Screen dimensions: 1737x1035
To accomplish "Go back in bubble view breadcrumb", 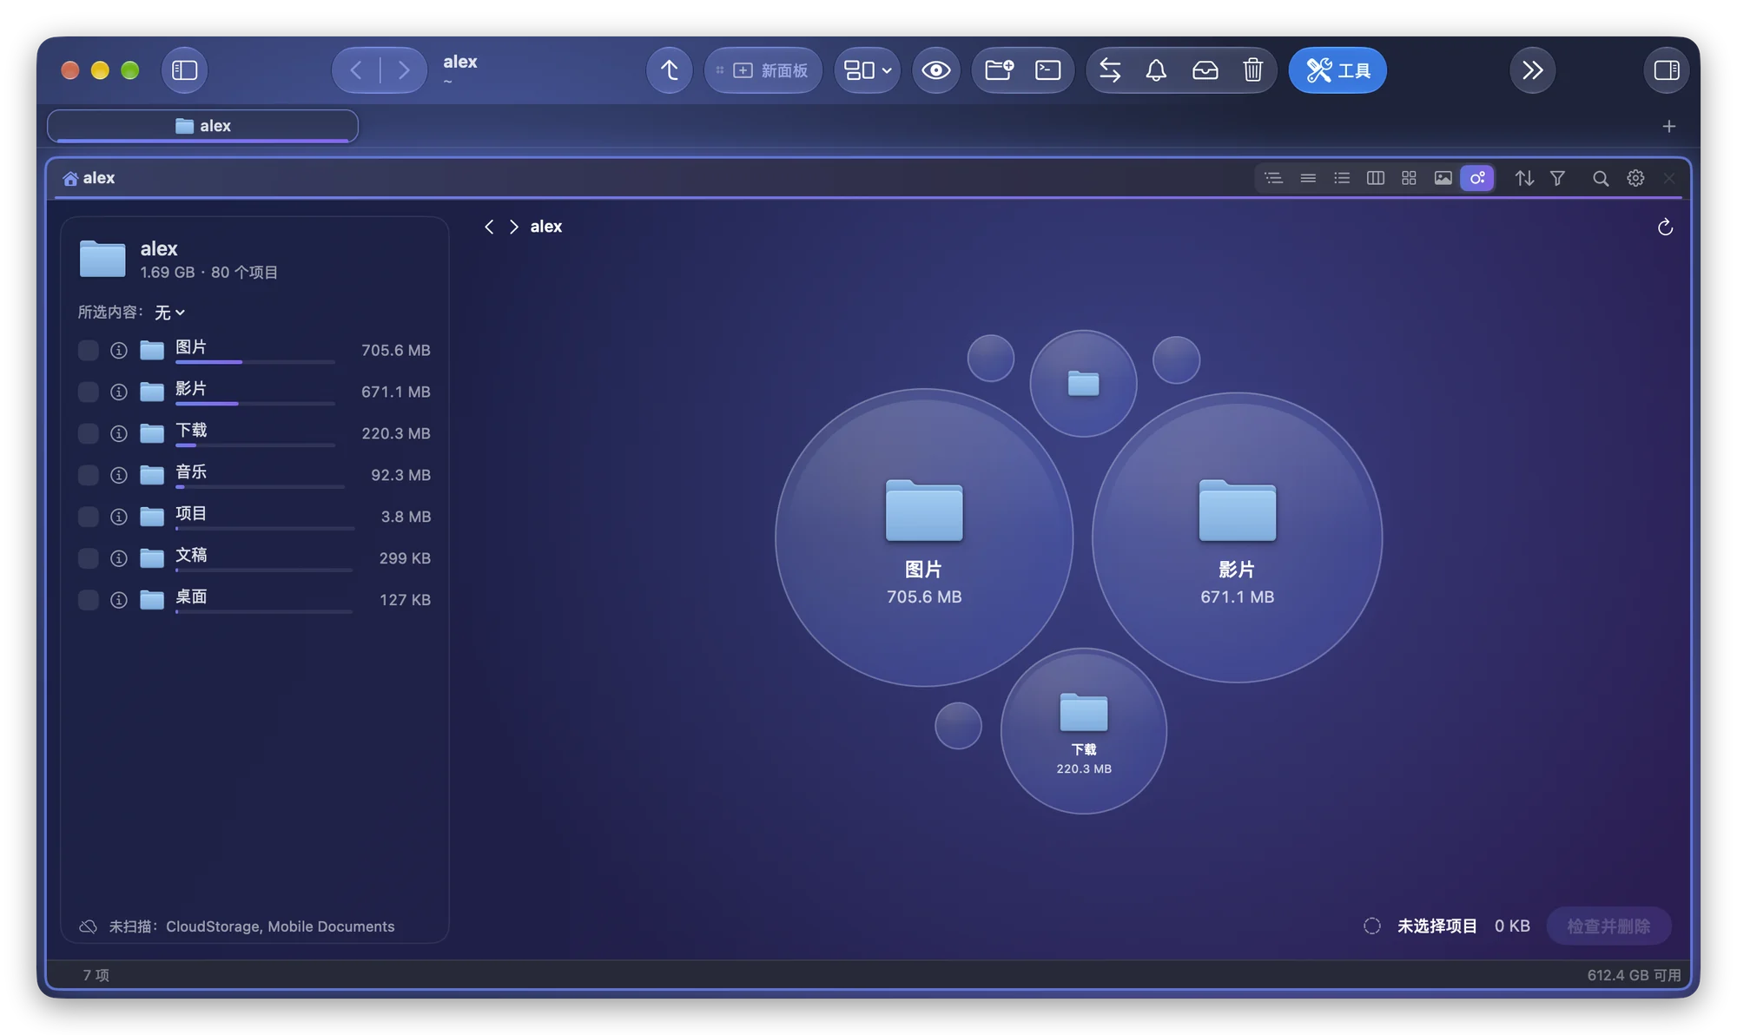I will click(x=489, y=227).
